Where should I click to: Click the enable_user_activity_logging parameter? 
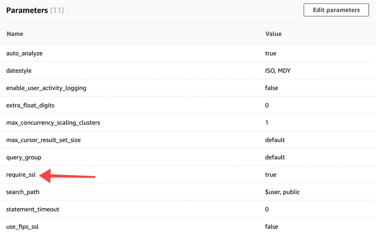(x=46, y=88)
